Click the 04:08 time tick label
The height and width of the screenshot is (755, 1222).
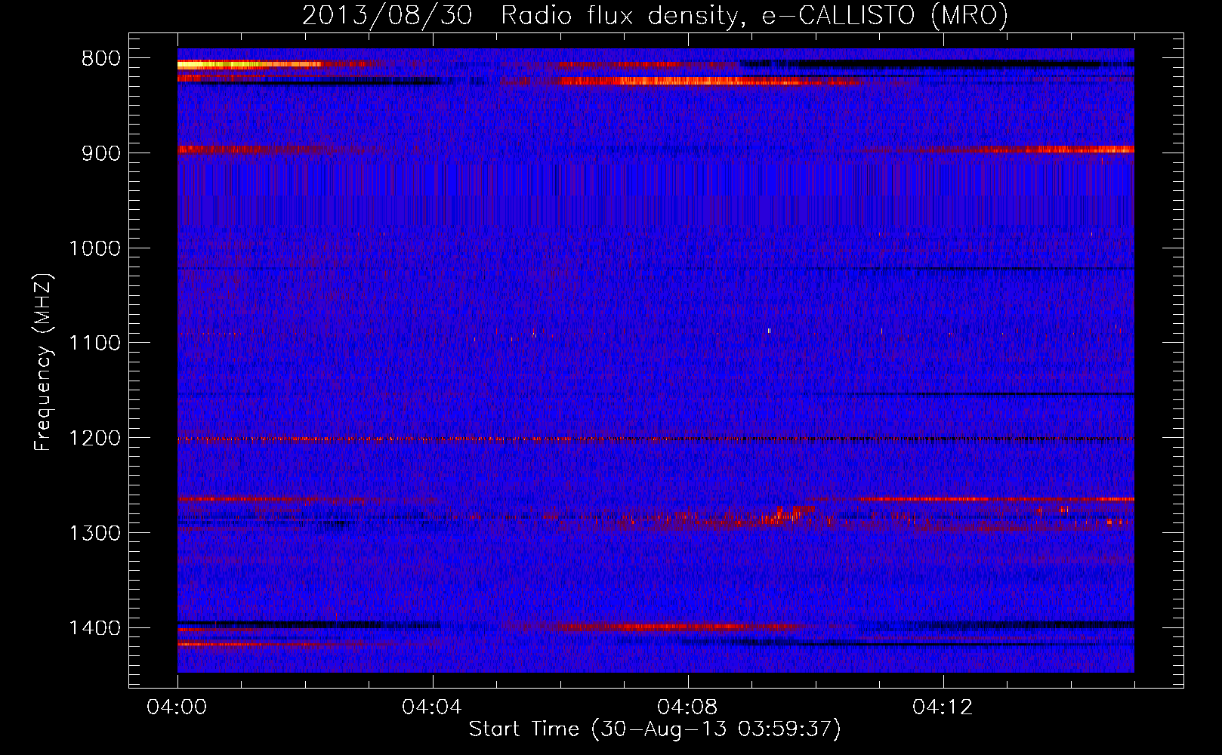(687, 707)
